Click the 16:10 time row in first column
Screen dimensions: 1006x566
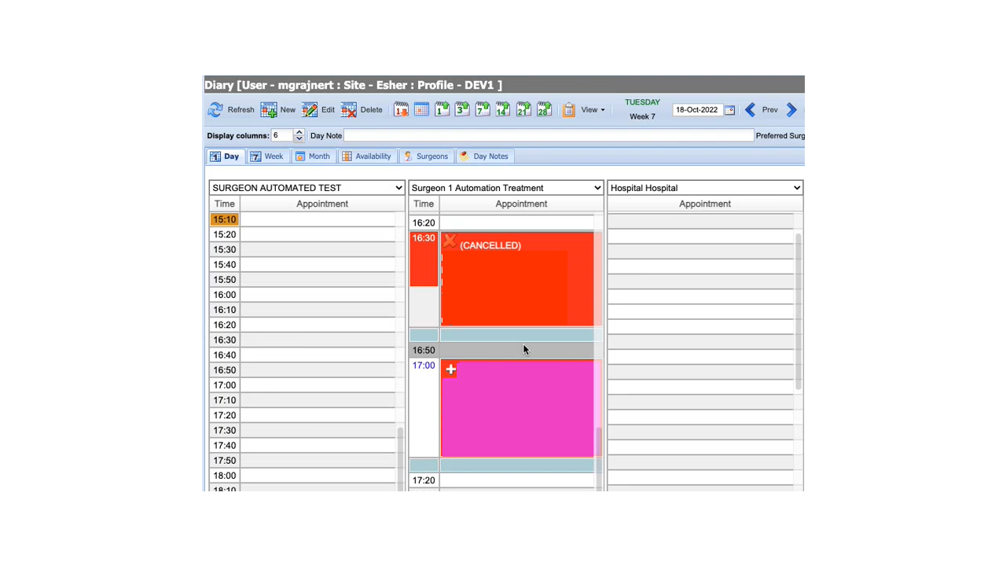click(x=303, y=310)
